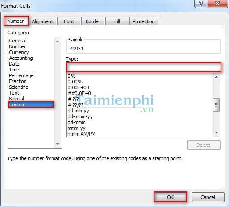Screen dimensions: 229x207
Task: Confirm with the OK button
Action: (x=170, y=197)
